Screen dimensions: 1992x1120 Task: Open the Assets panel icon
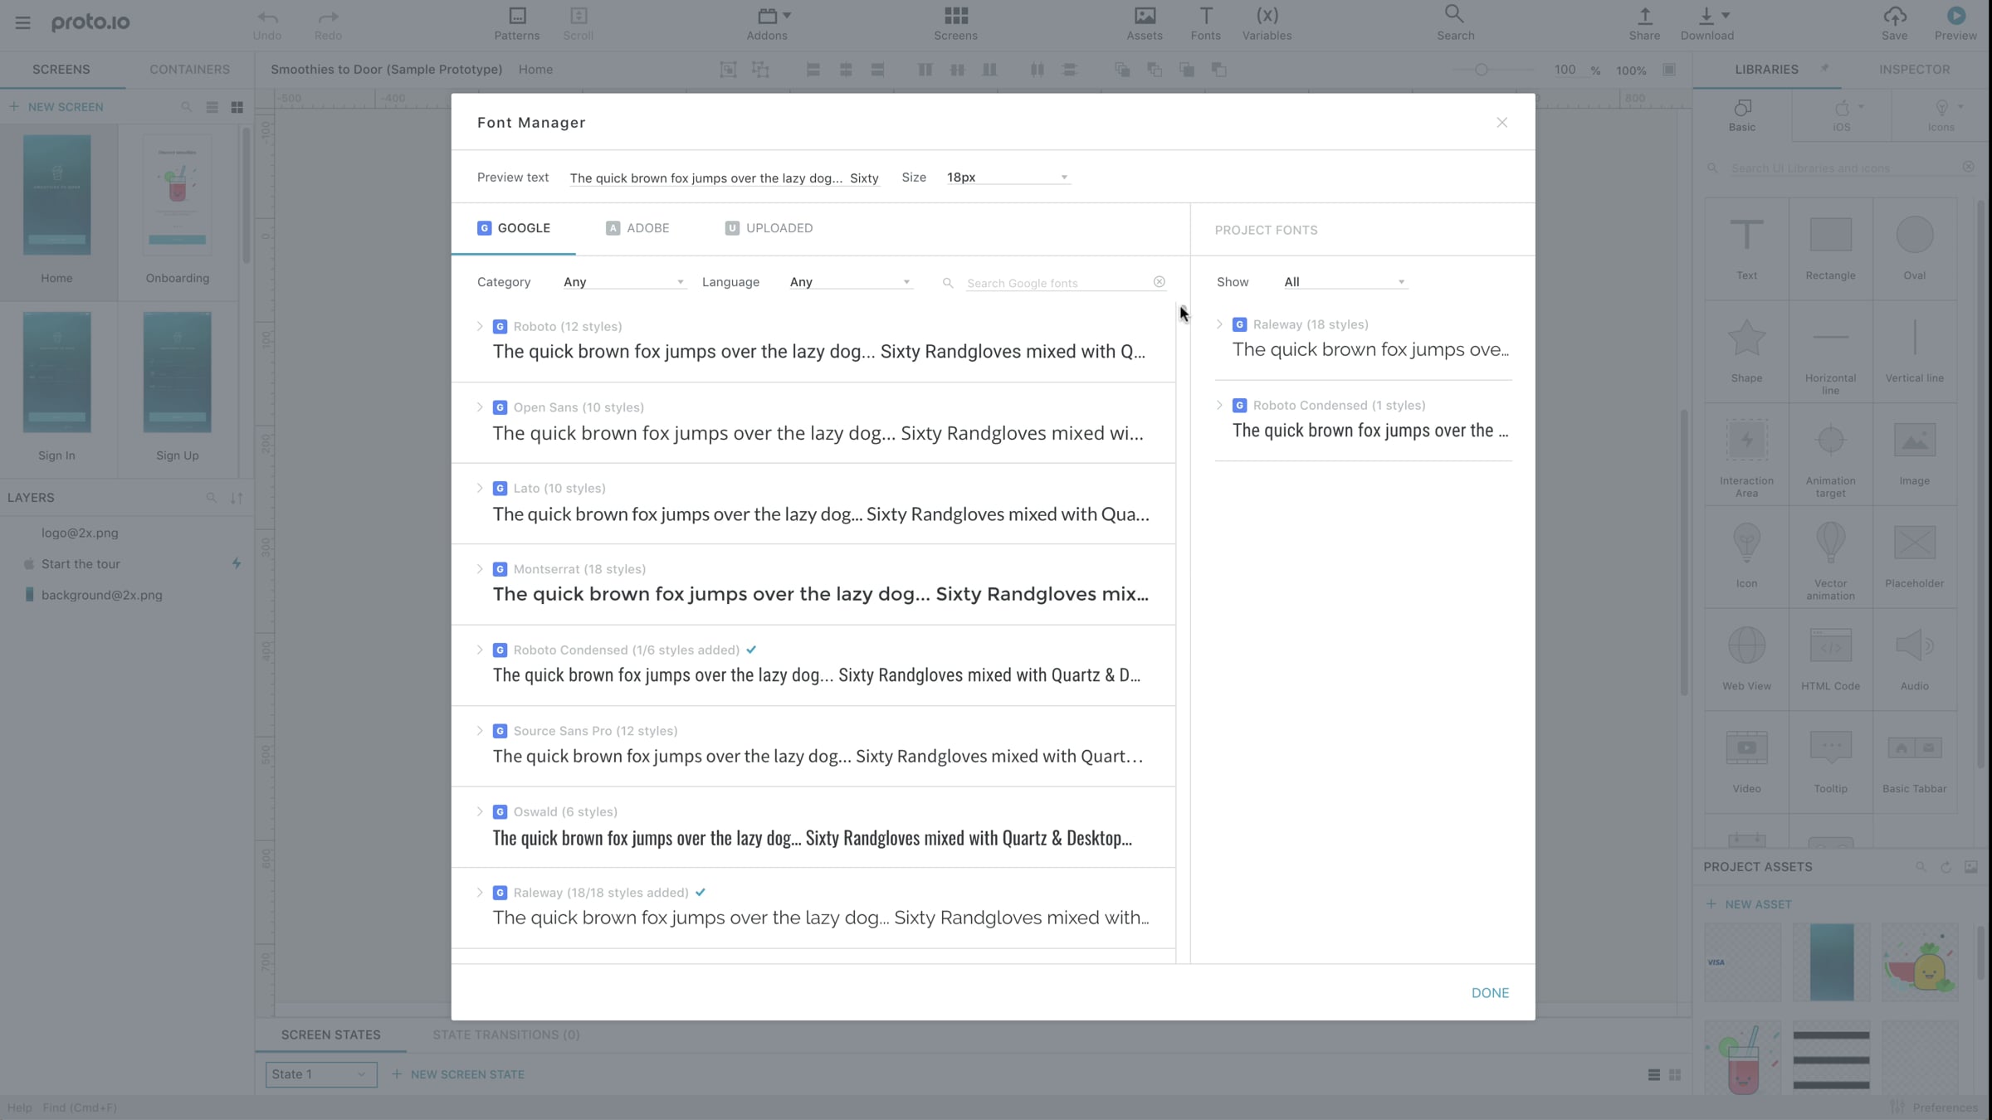click(1144, 17)
